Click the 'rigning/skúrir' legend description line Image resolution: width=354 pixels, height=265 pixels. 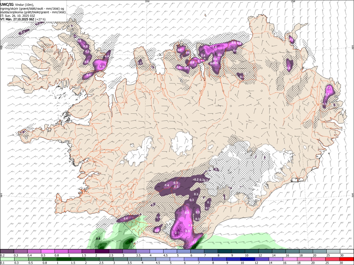32,9
